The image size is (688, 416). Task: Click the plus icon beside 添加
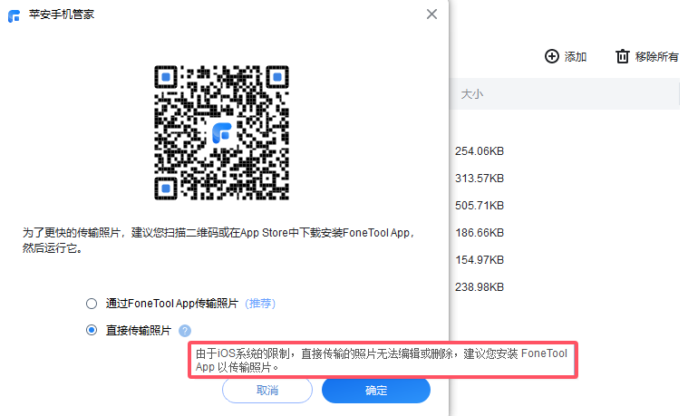(x=551, y=56)
